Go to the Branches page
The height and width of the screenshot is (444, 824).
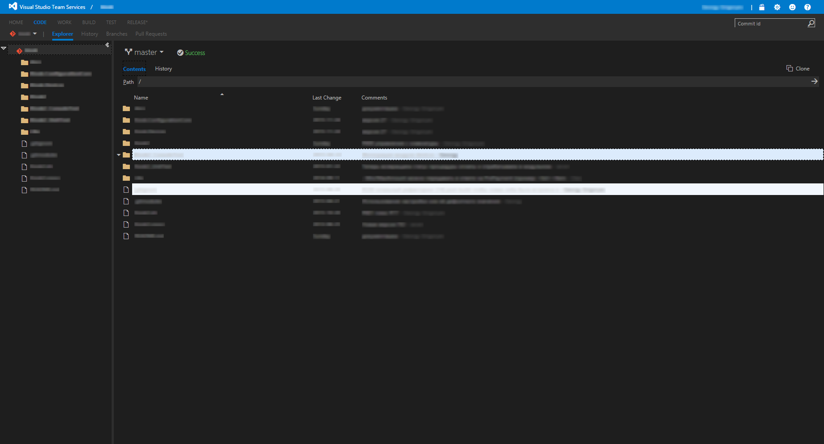pos(117,34)
